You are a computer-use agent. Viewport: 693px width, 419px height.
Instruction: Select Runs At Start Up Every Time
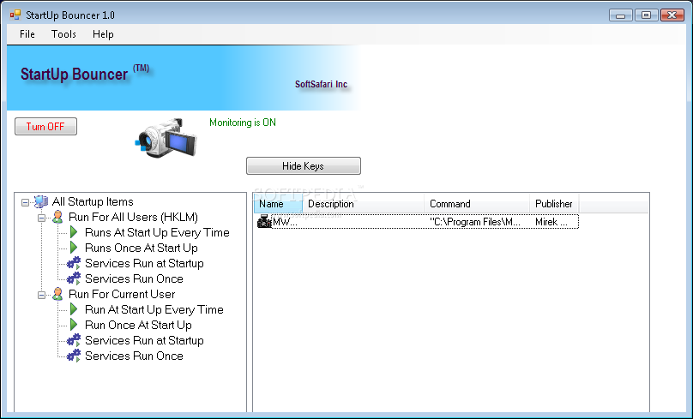(x=157, y=233)
